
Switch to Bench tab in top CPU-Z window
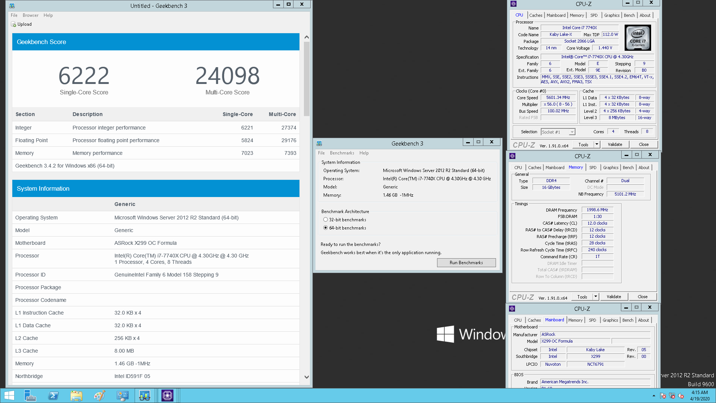(x=629, y=15)
